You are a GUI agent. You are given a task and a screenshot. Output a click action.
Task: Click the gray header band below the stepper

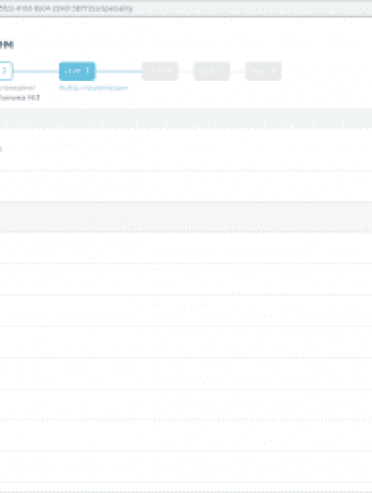point(186,118)
